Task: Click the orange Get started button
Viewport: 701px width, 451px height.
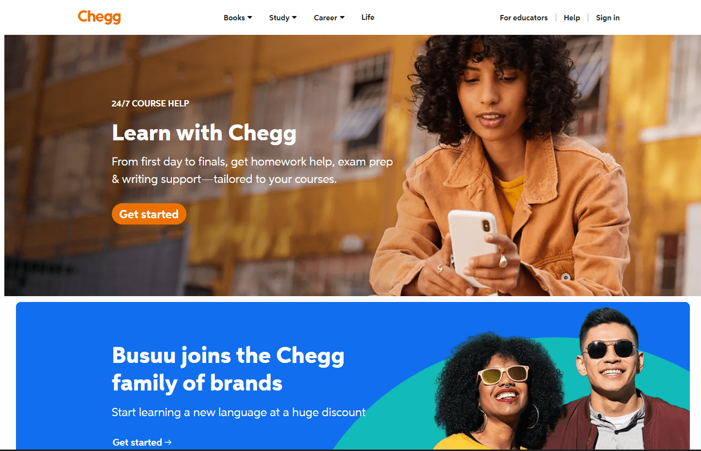Action: tap(149, 214)
